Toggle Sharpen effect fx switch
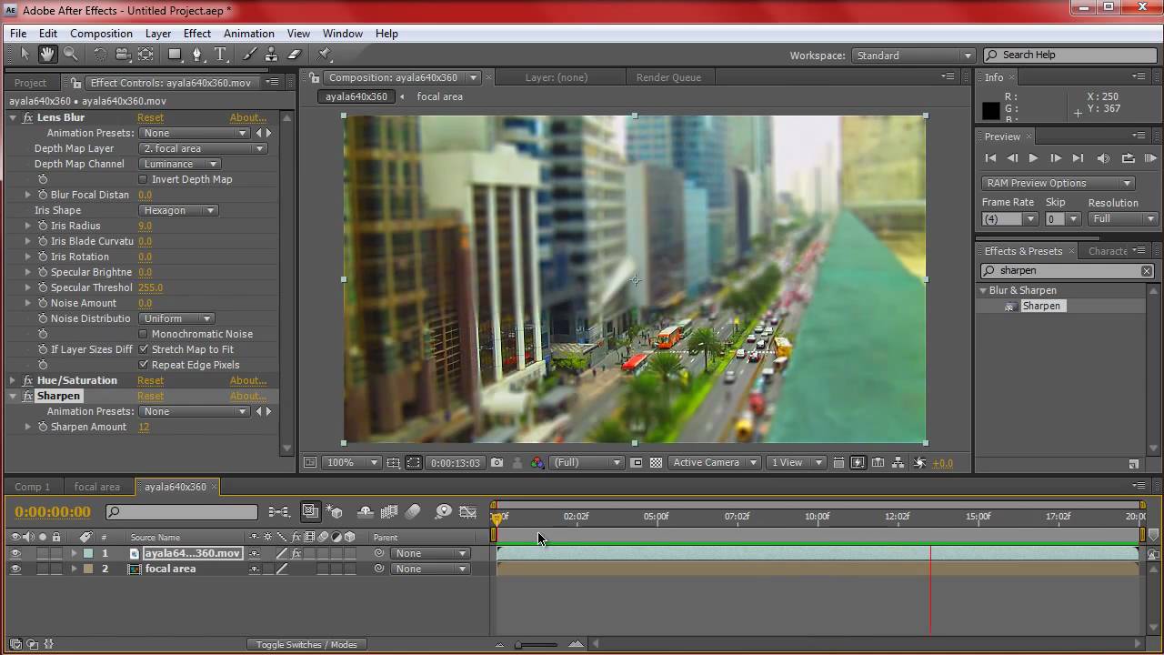 click(28, 396)
